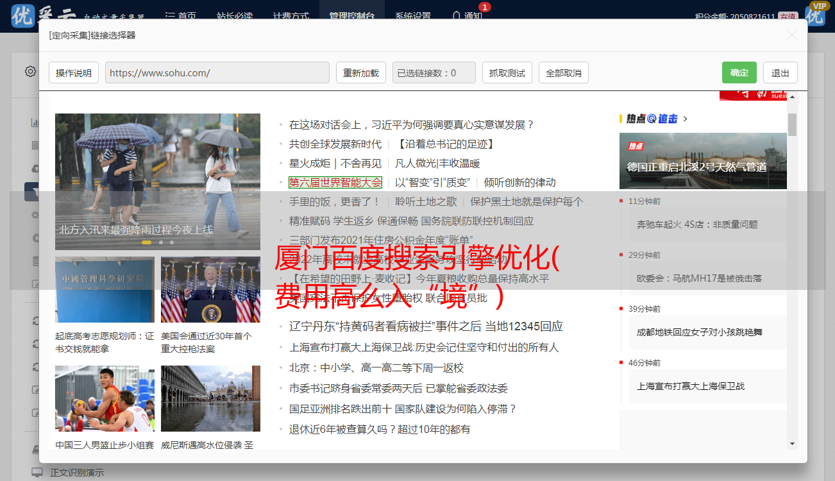Click hot item 奔驰车起火 4S店：非质量问题
Image resolution: width=835 pixels, height=481 pixels.
(x=697, y=224)
